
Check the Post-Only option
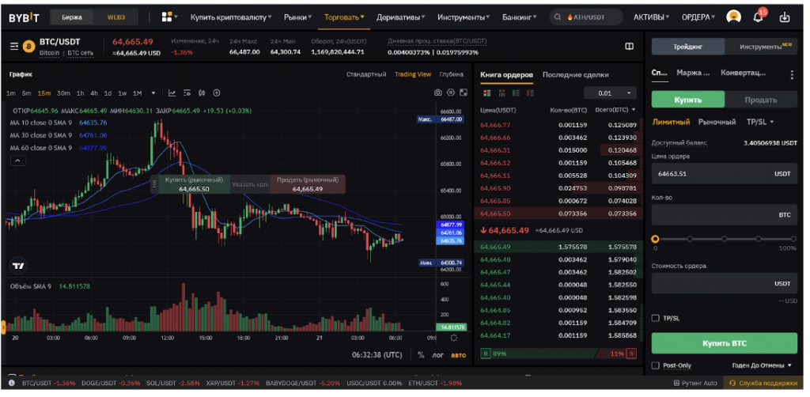coord(655,365)
